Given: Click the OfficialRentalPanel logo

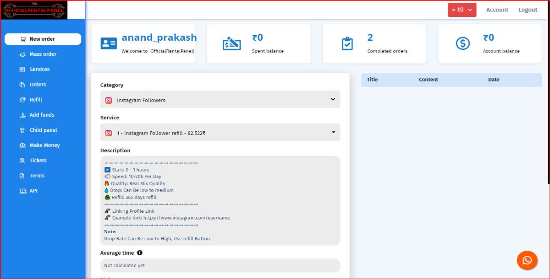Looking at the screenshot, I should click(x=35, y=10).
